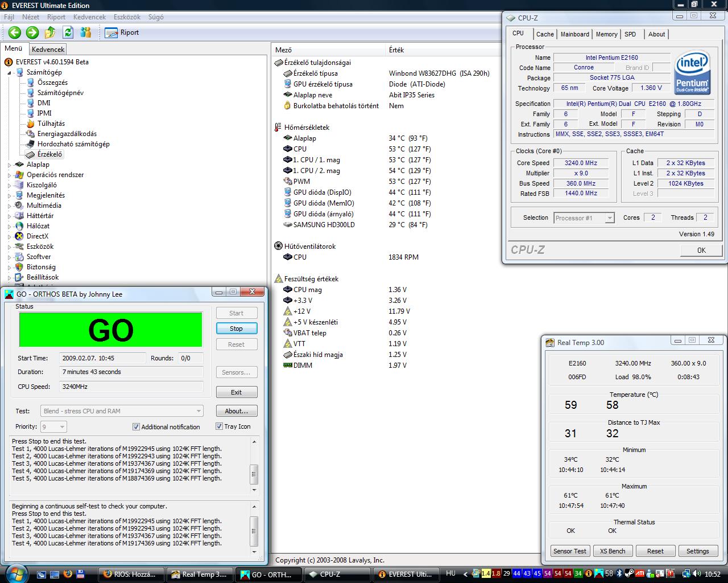Screen dimensions: 728x583
Task: Select Hordozható számítógép tree item
Action: [73, 144]
